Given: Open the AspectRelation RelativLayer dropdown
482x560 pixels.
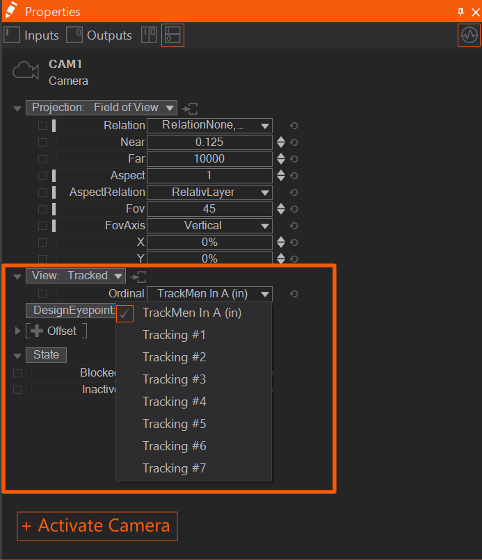Looking at the screenshot, I should pyautogui.click(x=209, y=192).
